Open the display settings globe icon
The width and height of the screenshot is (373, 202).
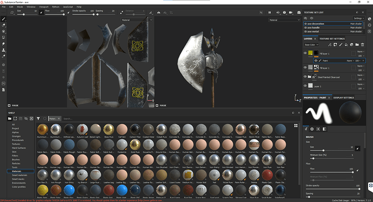(x=369, y=19)
